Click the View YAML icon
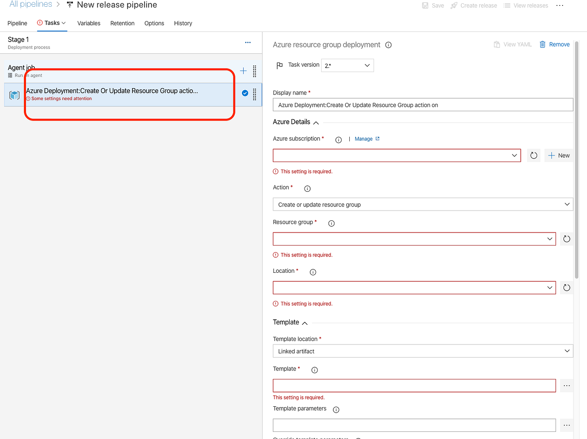The width and height of the screenshot is (587, 439). [496, 44]
